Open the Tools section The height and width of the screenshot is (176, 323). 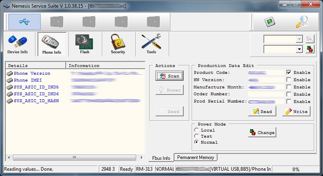tap(151, 44)
